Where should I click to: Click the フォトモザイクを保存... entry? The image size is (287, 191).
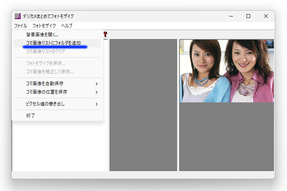click(x=45, y=63)
